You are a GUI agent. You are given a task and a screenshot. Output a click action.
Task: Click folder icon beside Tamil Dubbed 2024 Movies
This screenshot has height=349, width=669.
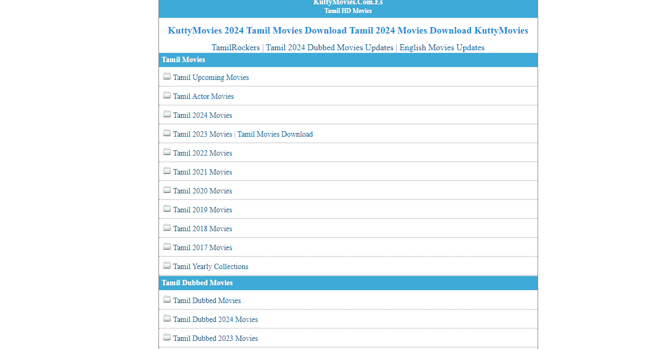(x=167, y=318)
